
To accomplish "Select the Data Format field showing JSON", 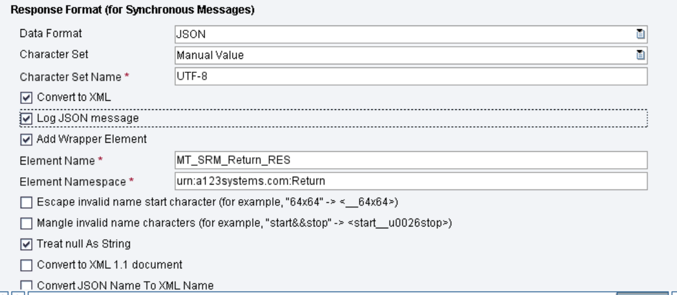I will pyautogui.click(x=410, y=34).
